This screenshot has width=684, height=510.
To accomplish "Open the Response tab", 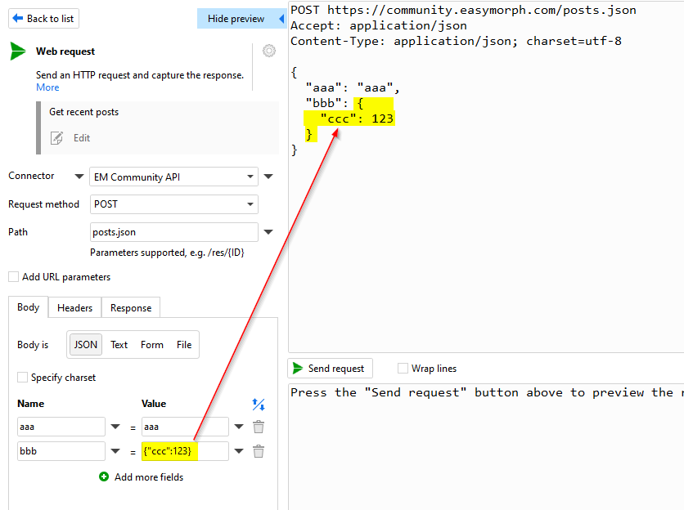I will coord(130,307).
